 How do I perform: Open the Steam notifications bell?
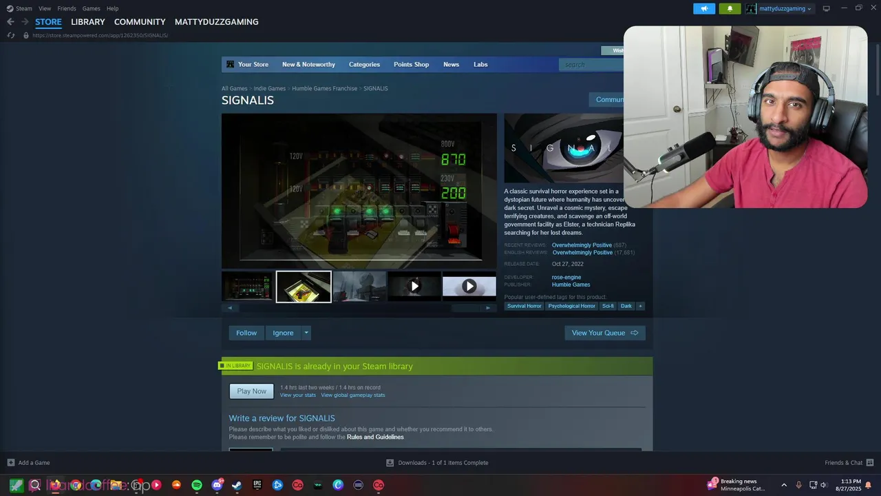pos(730,8)
